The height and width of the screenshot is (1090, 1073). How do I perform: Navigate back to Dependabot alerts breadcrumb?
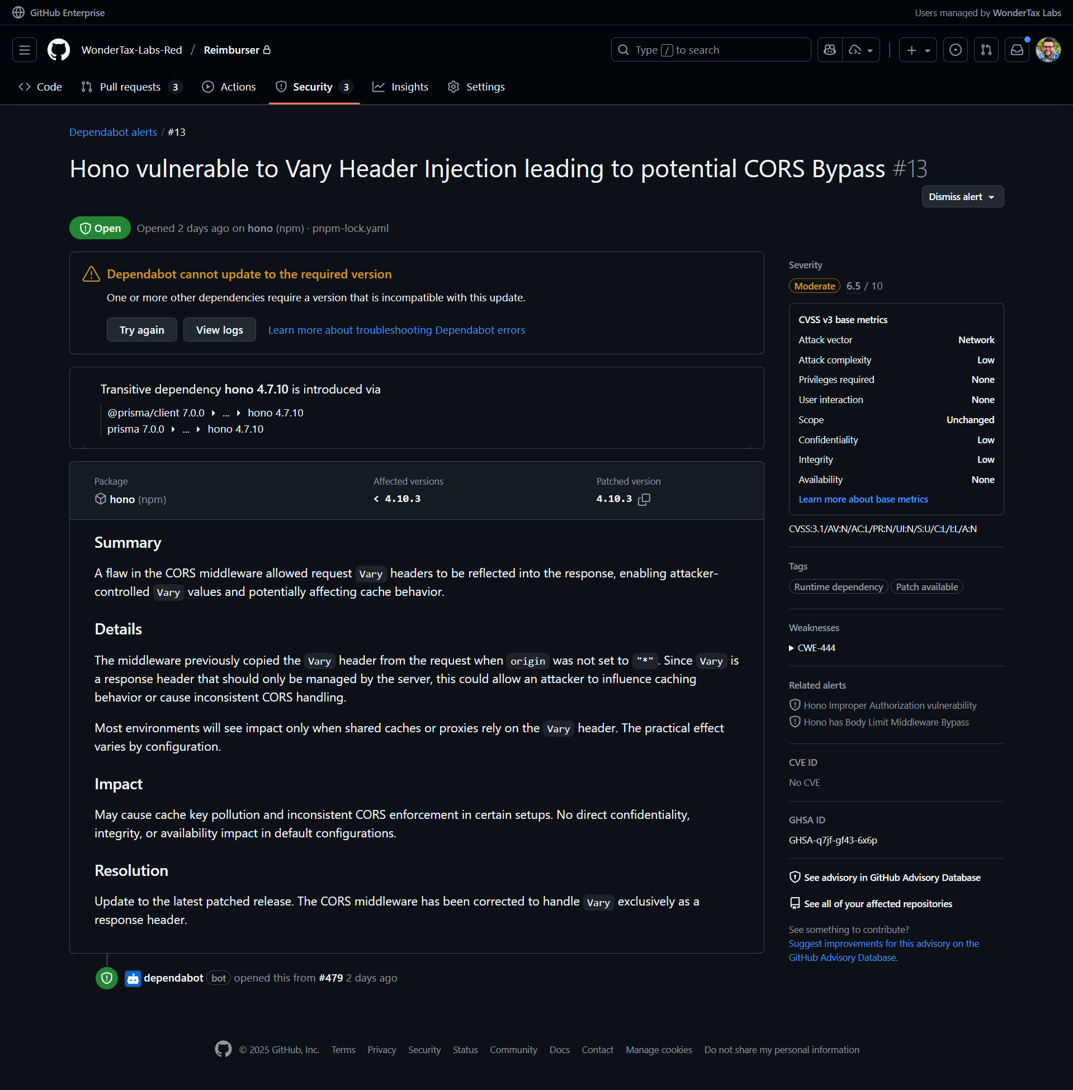click(114, 132)
